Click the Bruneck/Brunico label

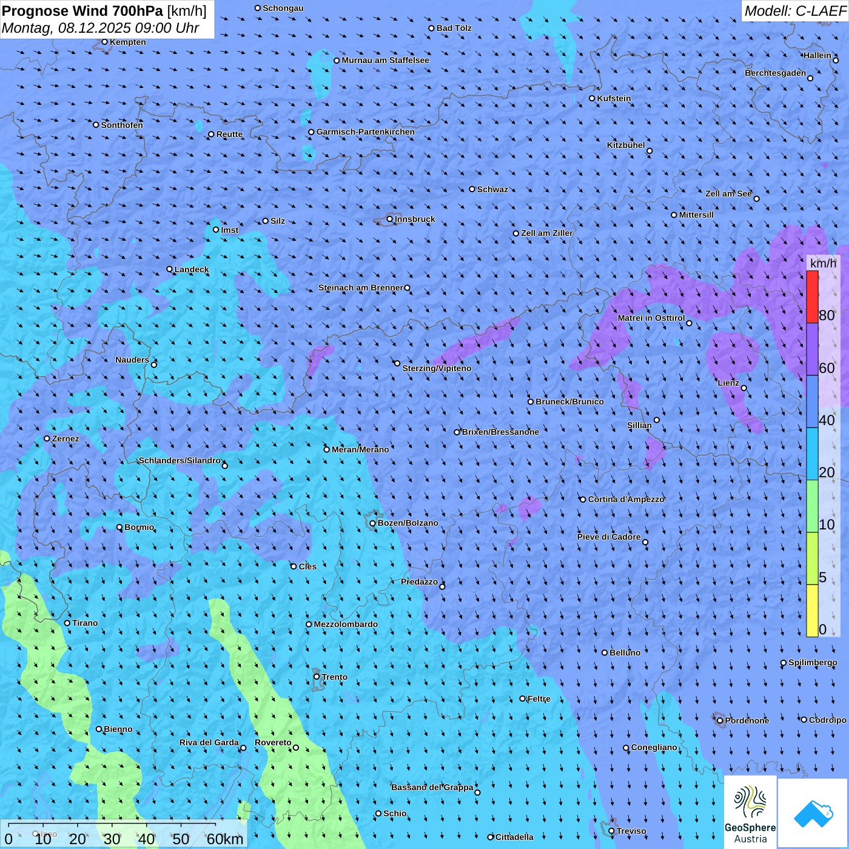(x=569, y=401)
